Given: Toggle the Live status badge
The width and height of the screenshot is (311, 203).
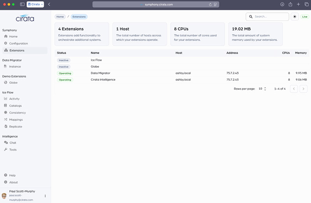Looking at the screenshot, I should click(x=304, y=17).
